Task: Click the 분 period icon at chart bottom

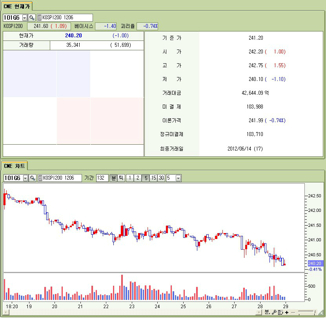Action: click(x=267, y=312)
